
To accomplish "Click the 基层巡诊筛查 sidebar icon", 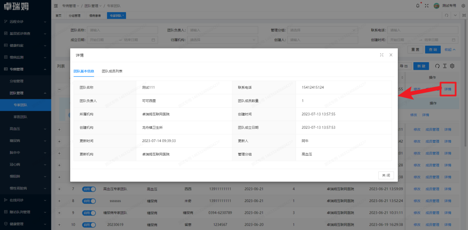I will tap(6, 33).
